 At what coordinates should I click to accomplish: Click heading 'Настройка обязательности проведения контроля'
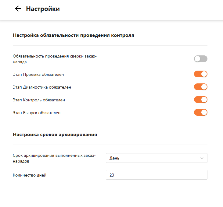click(74, 35)
